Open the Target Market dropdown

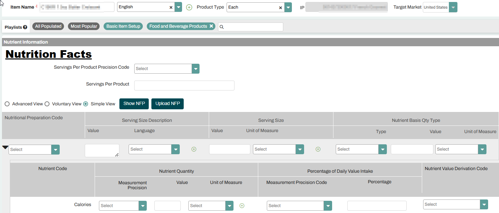coord(453,7)
